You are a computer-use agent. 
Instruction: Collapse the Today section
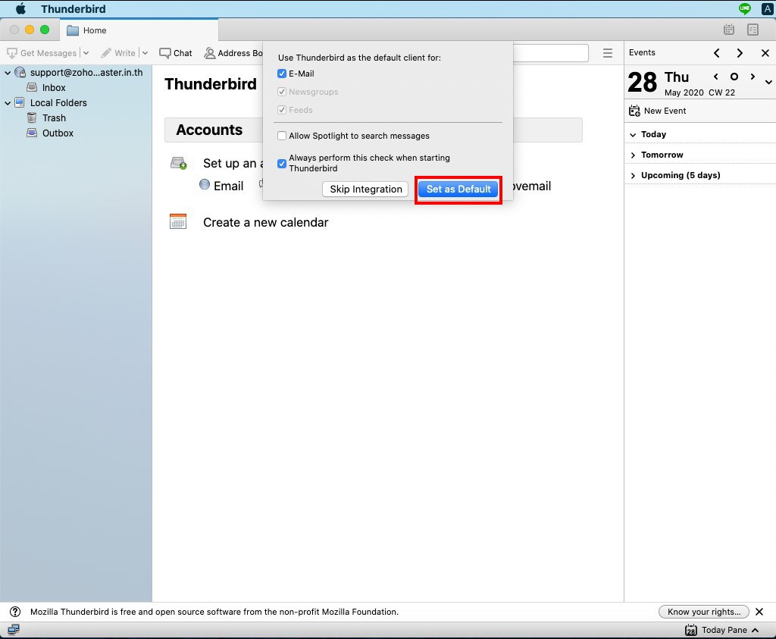point(633,135)
